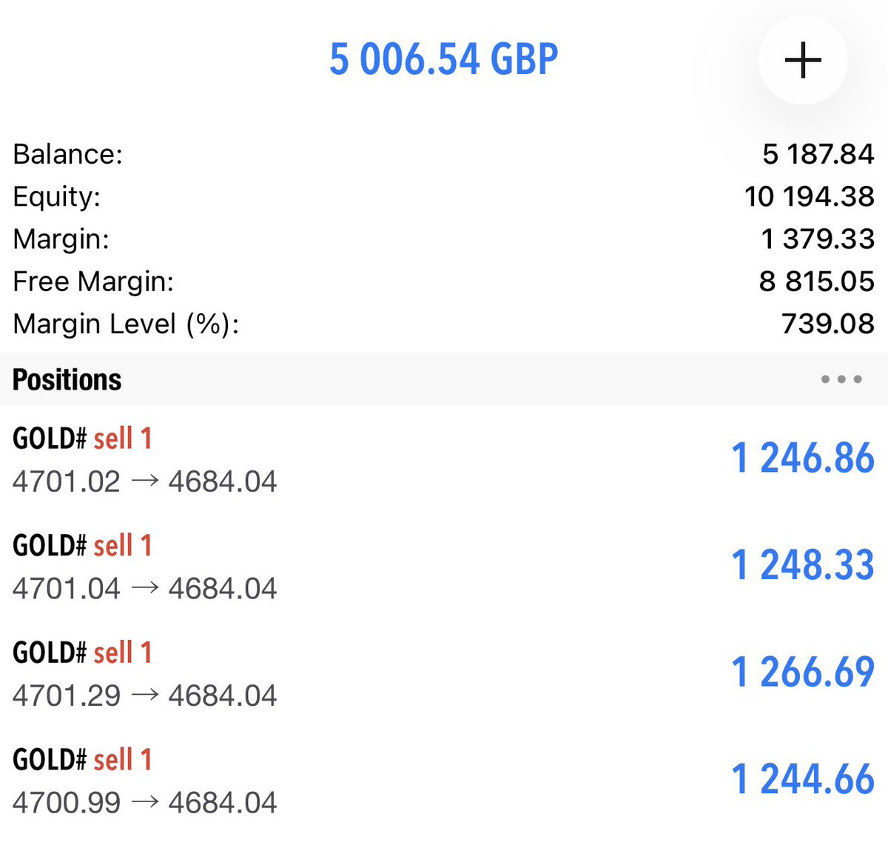This screenshot has height=854, width=888.
Task: Tap the Balance label
Action: pyautogui.click(x=68, y=154)
